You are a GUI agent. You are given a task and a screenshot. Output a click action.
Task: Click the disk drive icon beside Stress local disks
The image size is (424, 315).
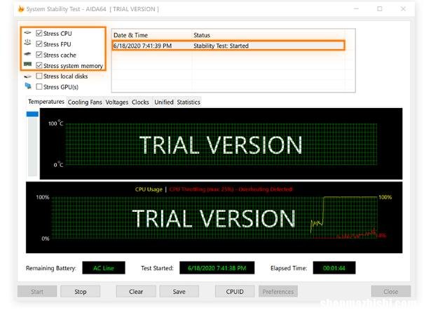click(27, 76)
